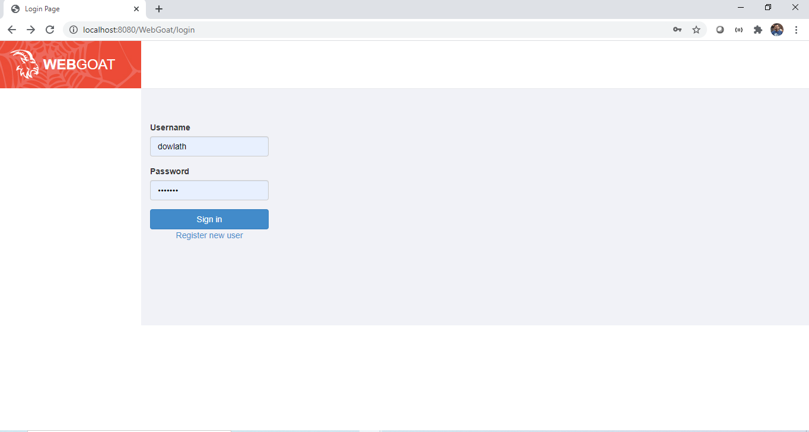Open the JSON formatter extension icon
The image size is (809, 432).
pos(738,30)
